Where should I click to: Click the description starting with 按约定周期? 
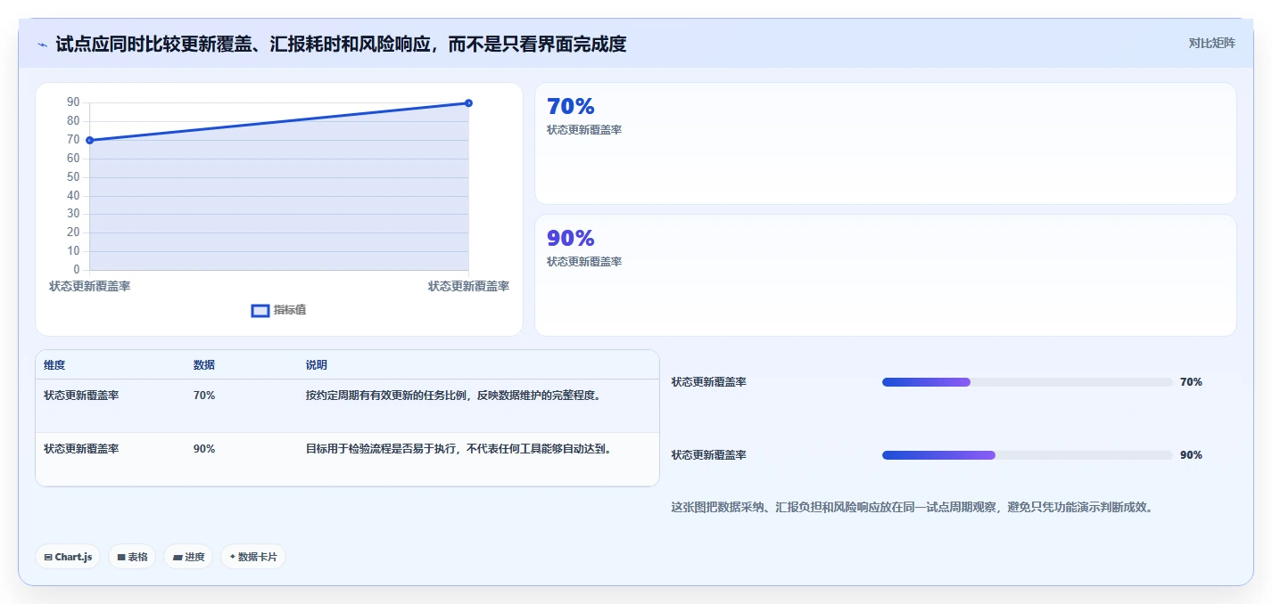pos(453,396)
